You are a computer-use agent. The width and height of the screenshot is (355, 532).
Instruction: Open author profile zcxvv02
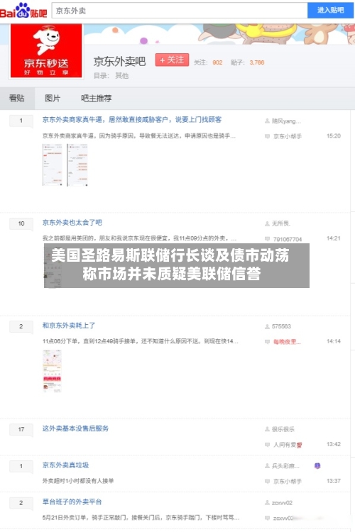pyautogui.click(x=282, y=503)
